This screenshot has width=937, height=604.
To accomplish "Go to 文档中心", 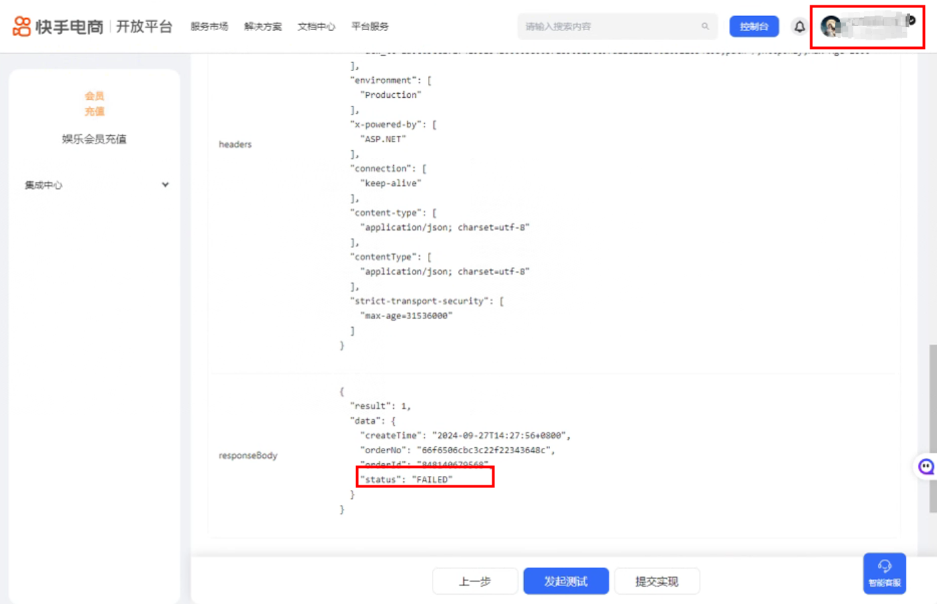I will tap(317, 27).
